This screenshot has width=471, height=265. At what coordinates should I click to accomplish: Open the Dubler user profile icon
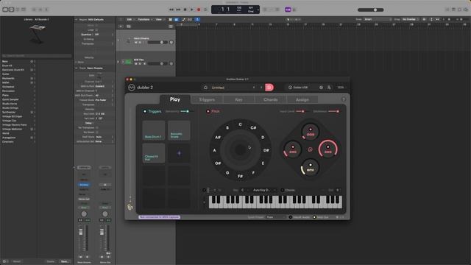click(x=329, y=88)
